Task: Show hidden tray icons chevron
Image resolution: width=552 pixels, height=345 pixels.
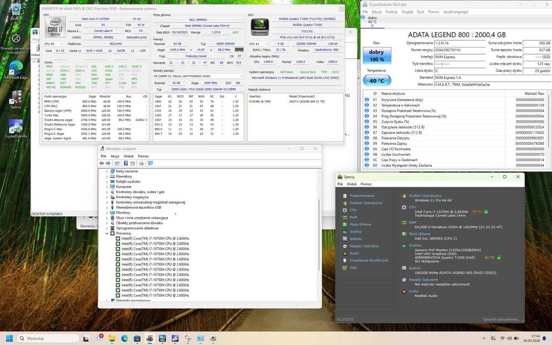Action: [x=484, y=339]
